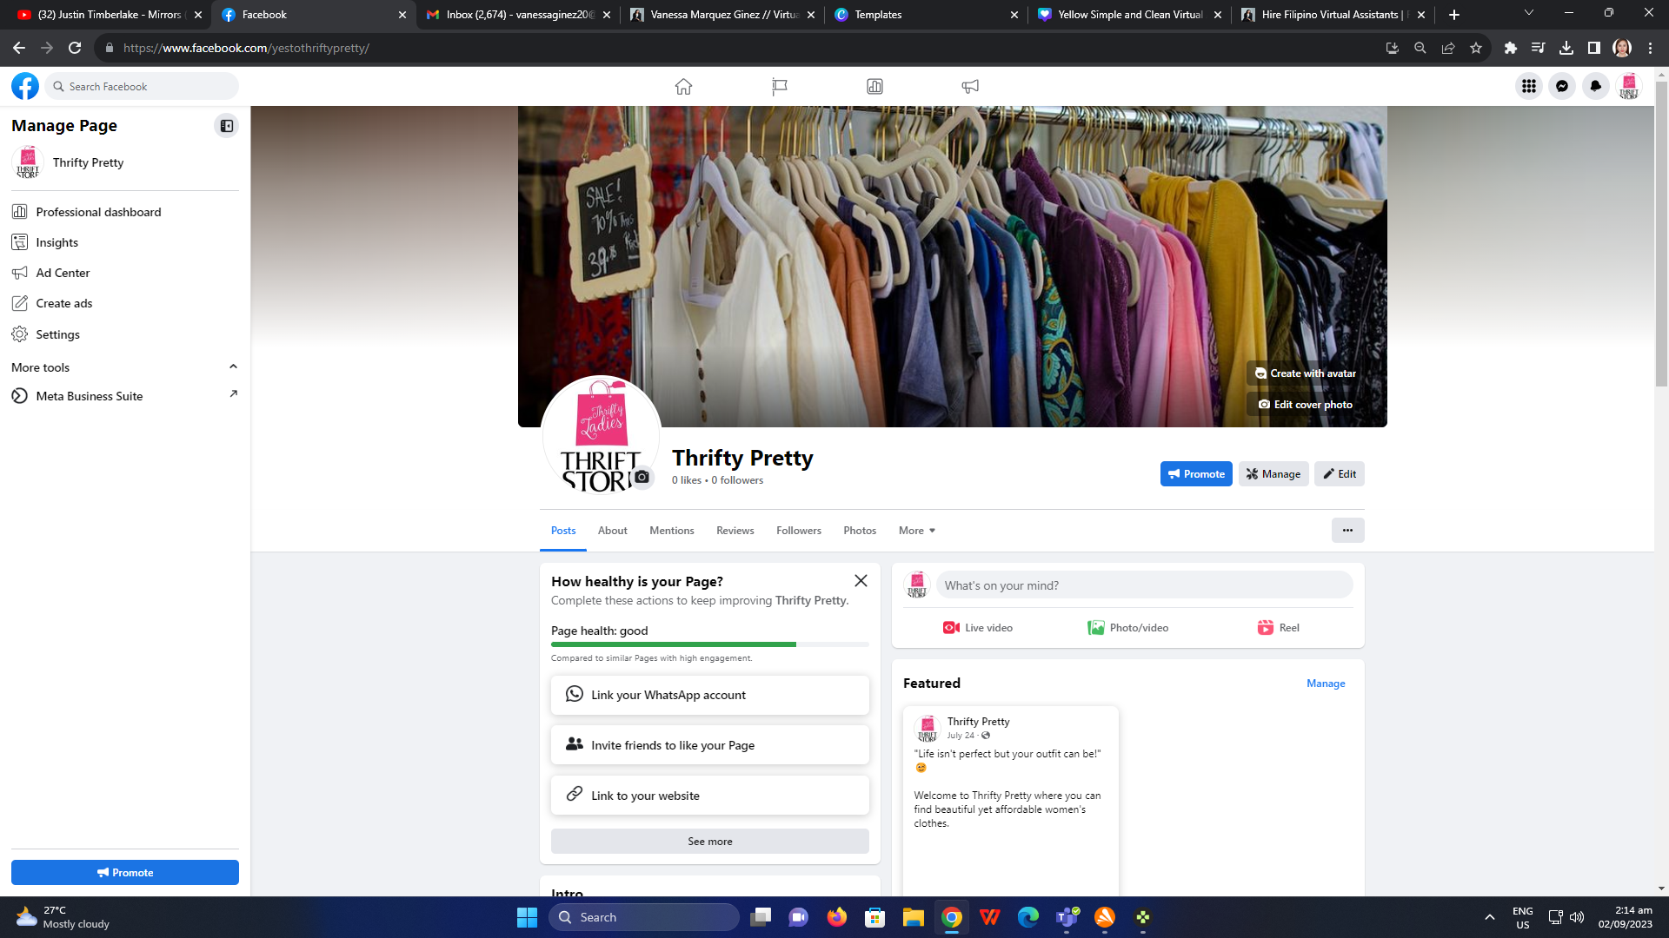The height and width of the screenshot is (938, 1669).
Task: Click Manage link in Featured section
Action: point(1326,684)
